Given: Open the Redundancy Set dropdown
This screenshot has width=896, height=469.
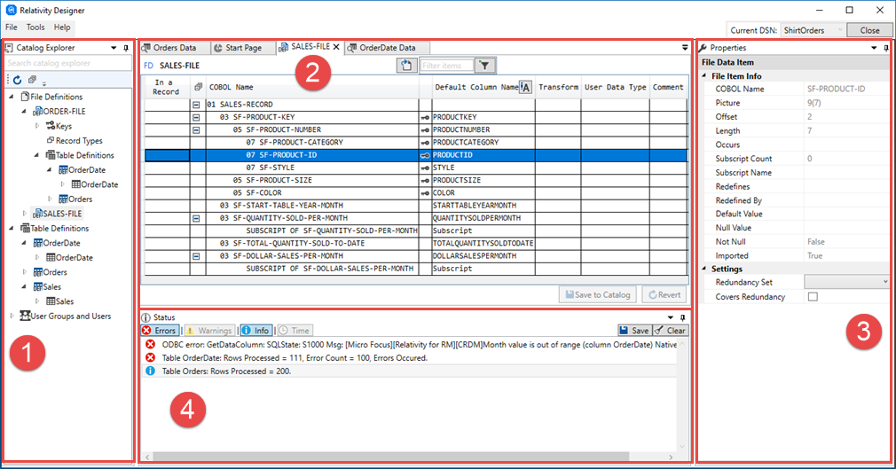Looking at the screenshot, I should [845, 282].
